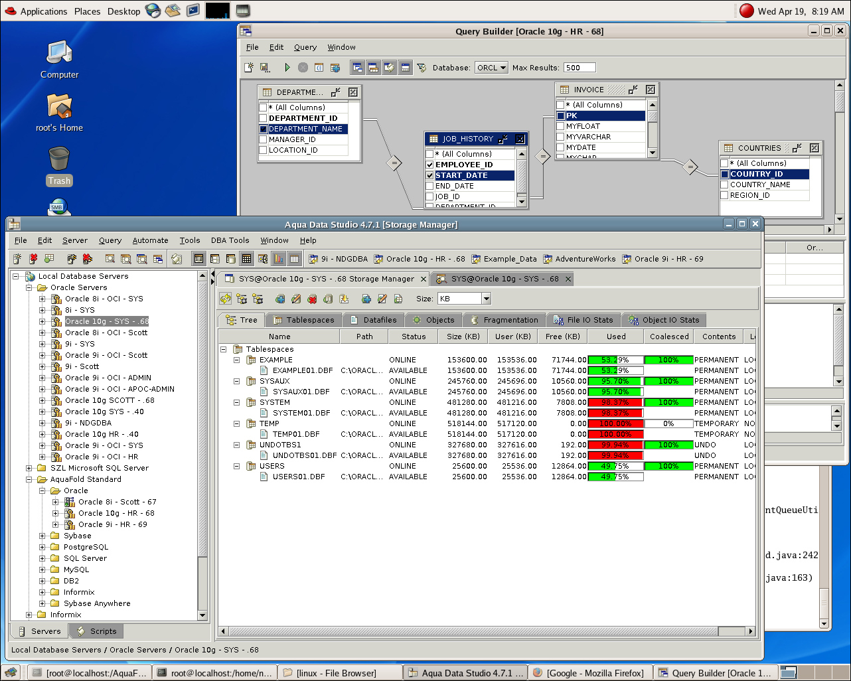Screen dimensions: 851x681
Task: Sort by the Status column header
Action: 414,337
